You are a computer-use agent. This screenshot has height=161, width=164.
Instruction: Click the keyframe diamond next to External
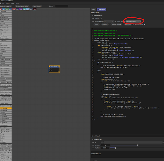tap(93, 18)
